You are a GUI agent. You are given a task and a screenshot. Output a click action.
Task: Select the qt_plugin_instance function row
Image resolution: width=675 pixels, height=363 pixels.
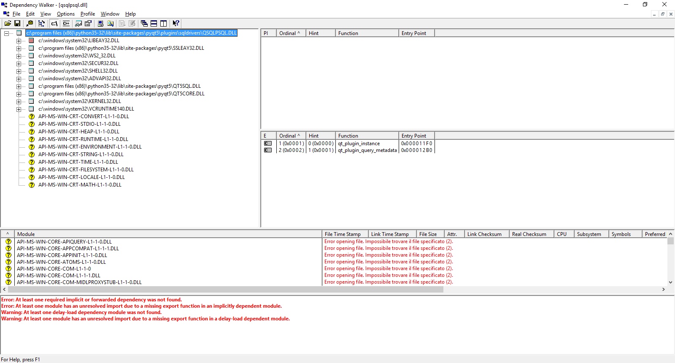coord(359,144)
